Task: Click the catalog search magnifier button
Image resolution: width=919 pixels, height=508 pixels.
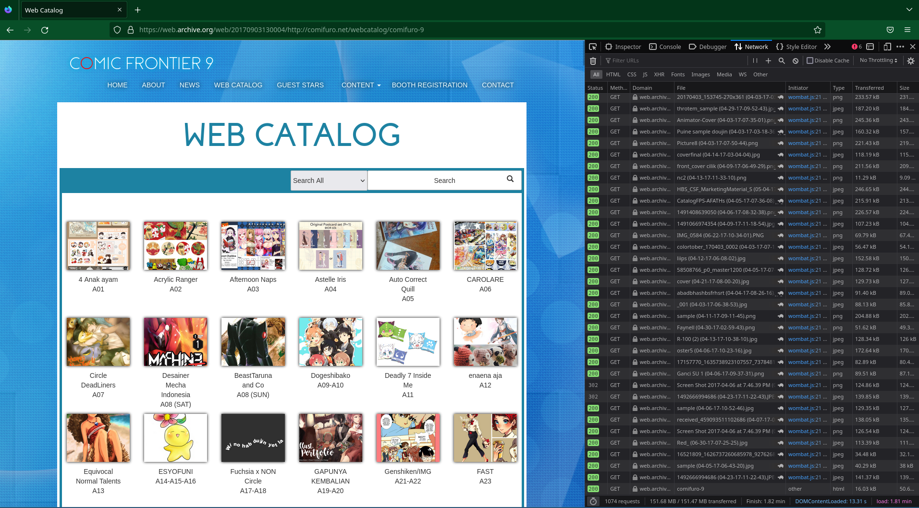Action: tap(510, 179)
